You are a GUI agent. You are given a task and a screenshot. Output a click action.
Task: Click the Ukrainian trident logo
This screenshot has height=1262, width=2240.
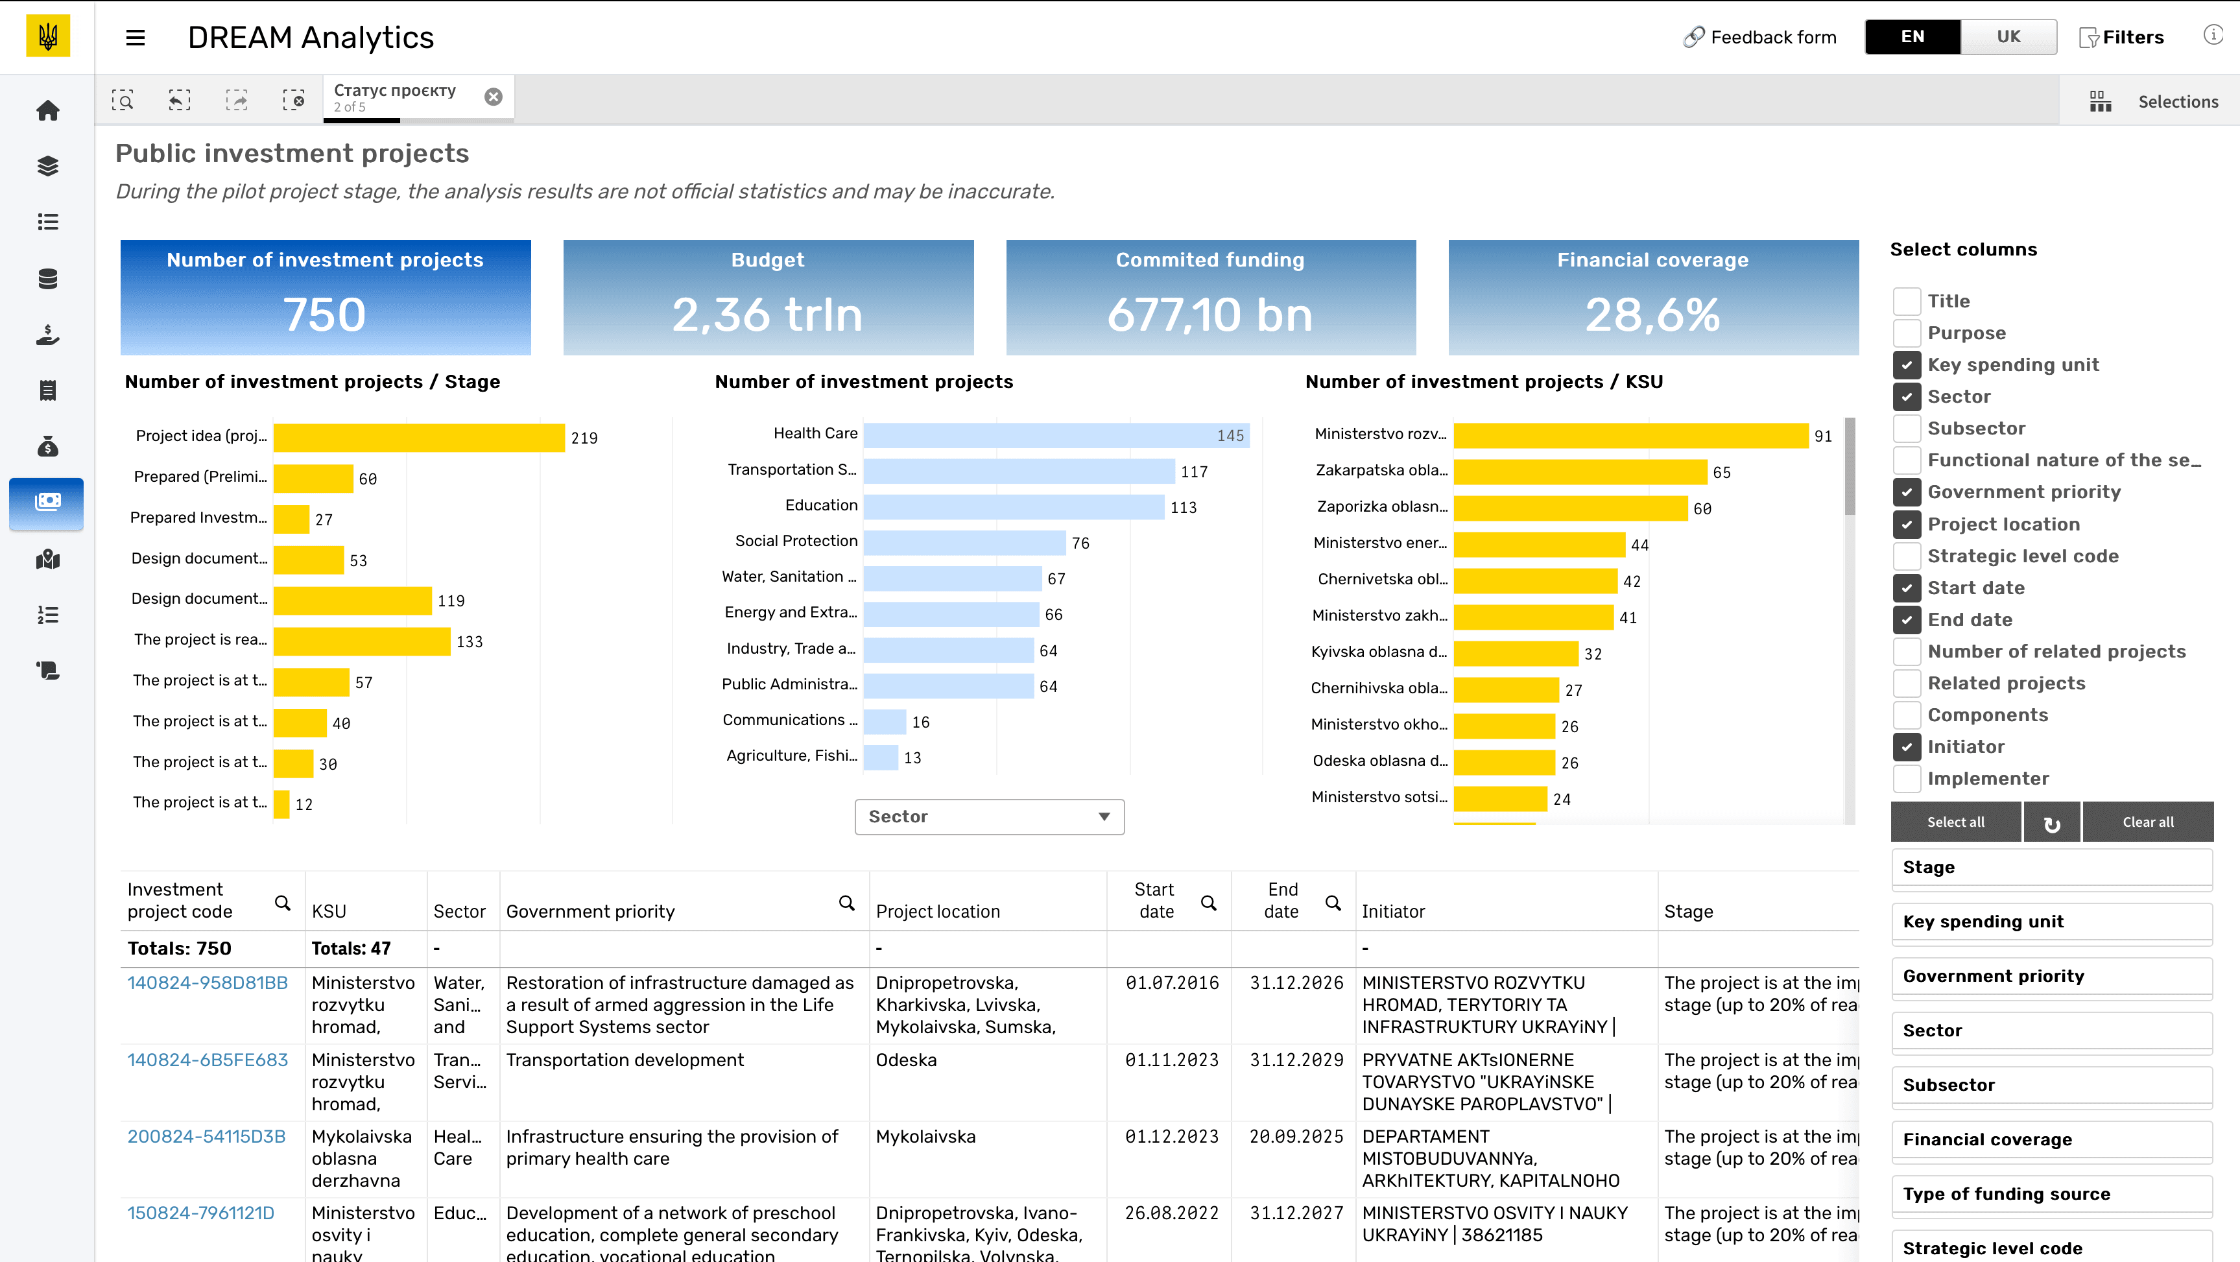coord(48,36)
